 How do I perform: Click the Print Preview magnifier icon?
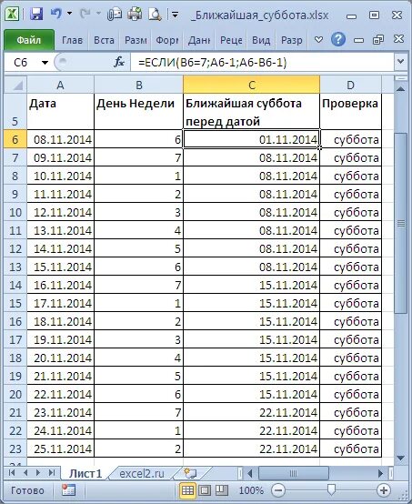click(x=155, y=15)
